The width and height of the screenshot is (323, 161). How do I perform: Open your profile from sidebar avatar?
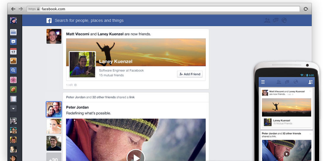tap(13, 20)
